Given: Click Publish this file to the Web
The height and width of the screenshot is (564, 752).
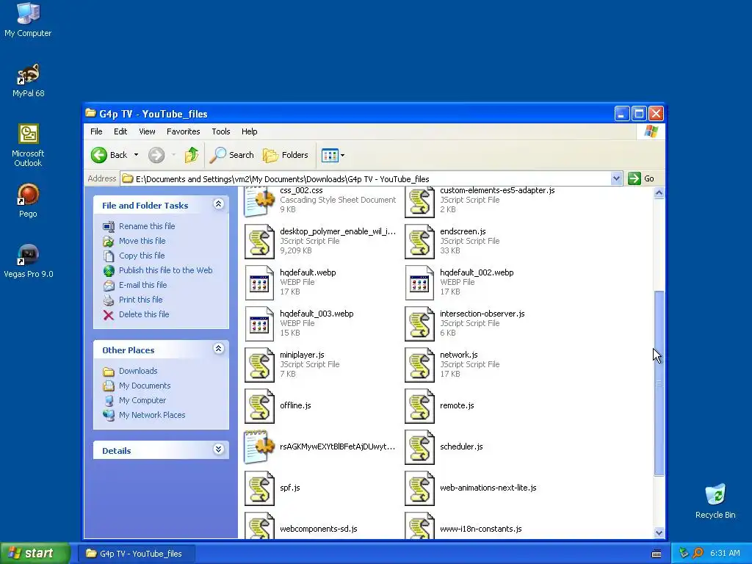Looking at the screenshot, I should point(165,270).
